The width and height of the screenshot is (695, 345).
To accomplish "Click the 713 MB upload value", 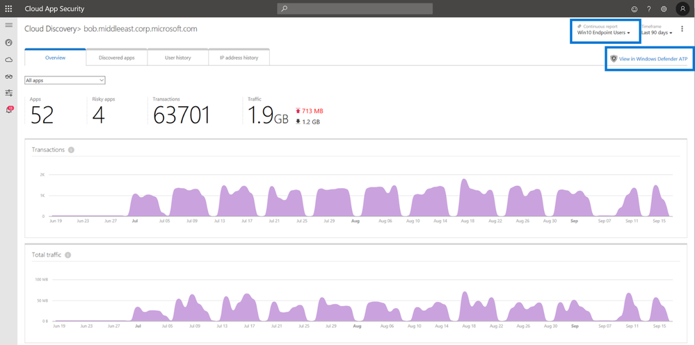I will point(312,110).
